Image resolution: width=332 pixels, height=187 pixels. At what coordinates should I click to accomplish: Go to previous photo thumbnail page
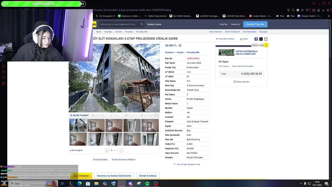[107, 150]
